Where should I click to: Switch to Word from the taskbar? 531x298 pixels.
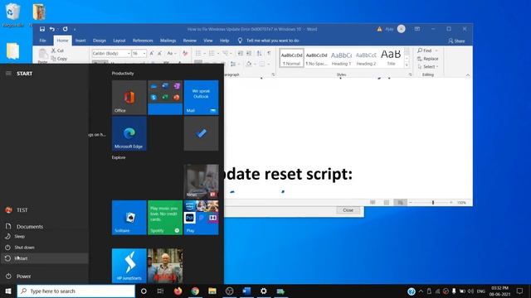[x=246, y=291]
